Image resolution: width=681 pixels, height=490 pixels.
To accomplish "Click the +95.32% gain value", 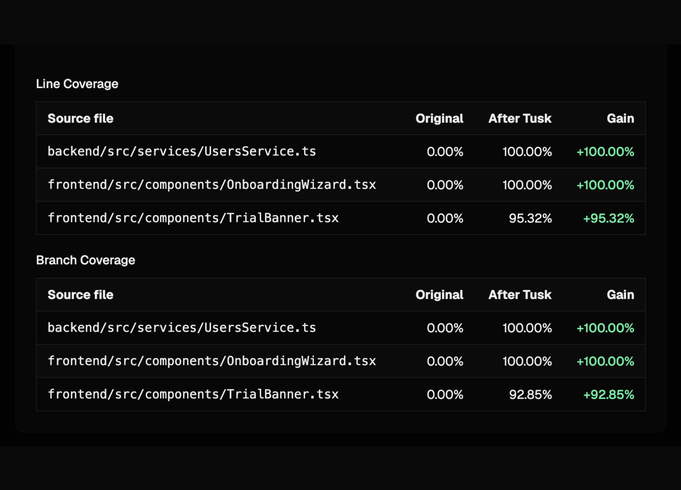I will (608, 218).
